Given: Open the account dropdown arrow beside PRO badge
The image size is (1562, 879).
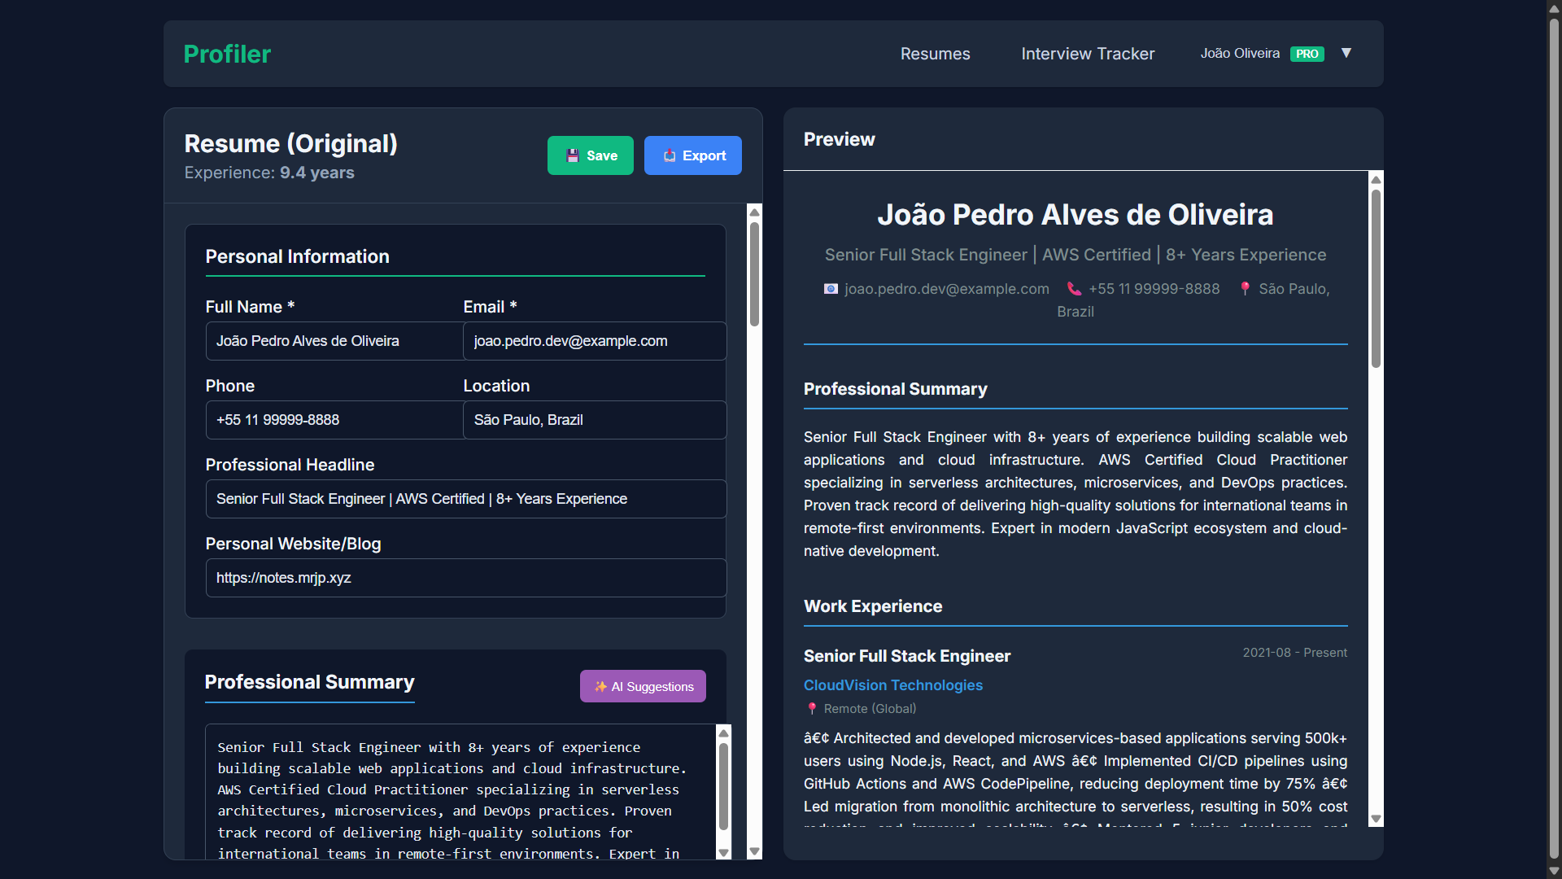Looking at the screenshot, I should click(x=1346, y=53).
